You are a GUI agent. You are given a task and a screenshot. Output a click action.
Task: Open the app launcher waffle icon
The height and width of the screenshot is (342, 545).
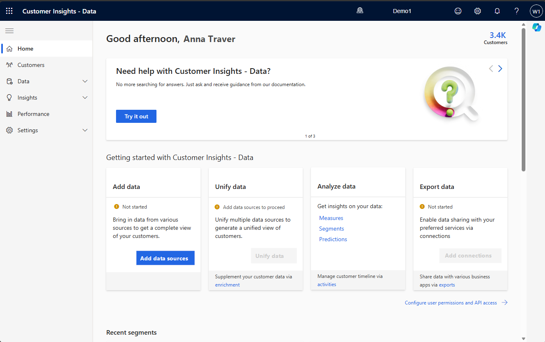point(9,11)
